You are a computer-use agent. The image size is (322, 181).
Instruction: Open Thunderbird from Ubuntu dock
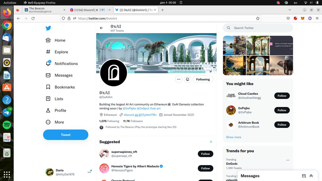[x=7, y=38]
